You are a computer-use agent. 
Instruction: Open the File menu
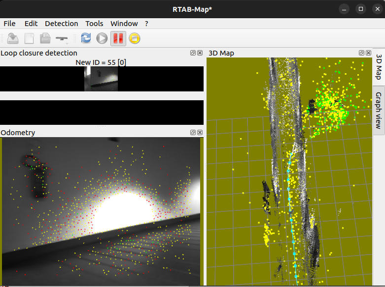[x=9, y=24]
